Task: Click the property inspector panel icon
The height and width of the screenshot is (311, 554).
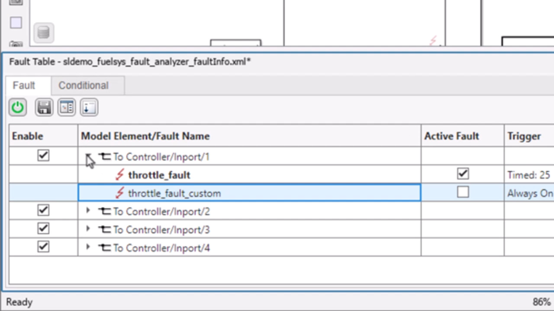Action: [67, 108]
